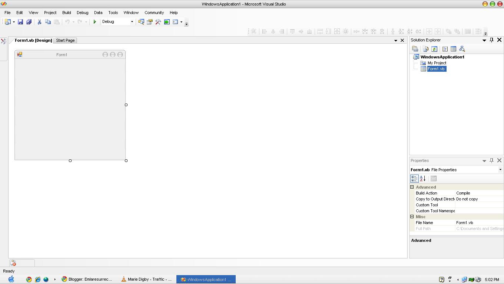Screen dimensions: 504x284
Task: Click the Find in Files toolbar icon
Action: tap(141, 22)
